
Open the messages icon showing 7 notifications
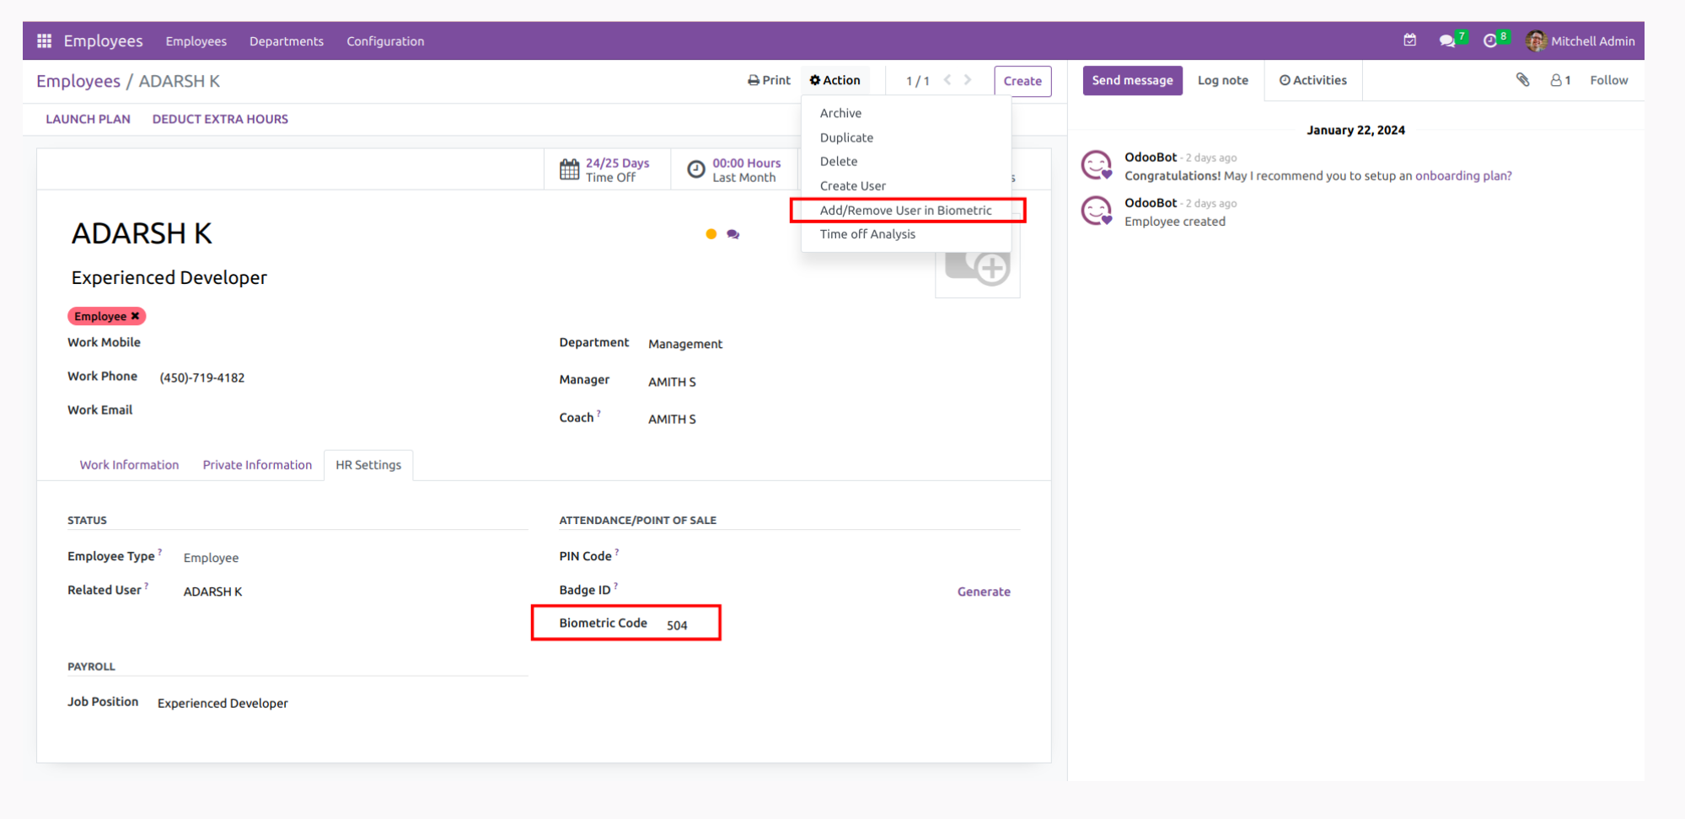1448,39
